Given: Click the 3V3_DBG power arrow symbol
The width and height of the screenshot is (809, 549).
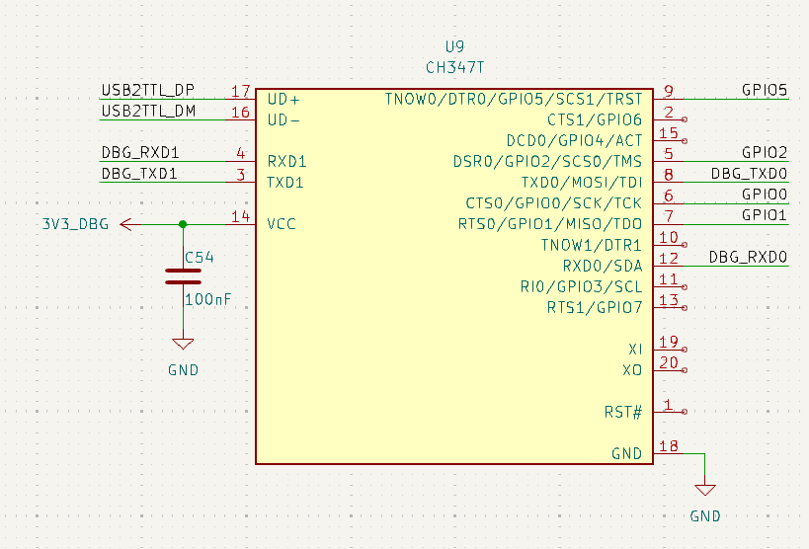Looking at the screenshot, I should (x=127, y=224).
